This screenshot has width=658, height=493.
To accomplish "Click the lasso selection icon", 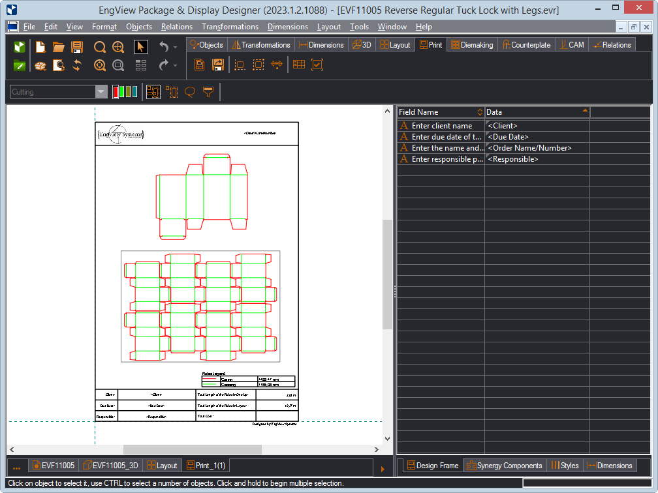I will click(190, 92).
